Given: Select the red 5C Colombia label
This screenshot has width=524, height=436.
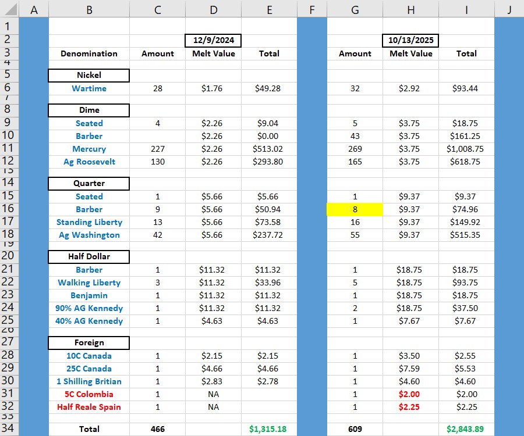Looking at the screenshot, I should 89,394.
